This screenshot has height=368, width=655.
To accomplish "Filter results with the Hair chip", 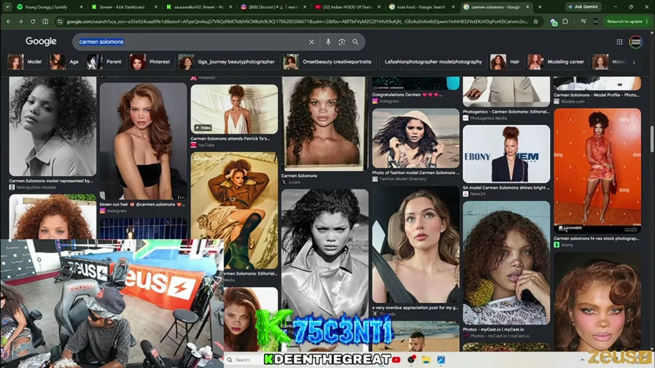I will click(506, 62).
